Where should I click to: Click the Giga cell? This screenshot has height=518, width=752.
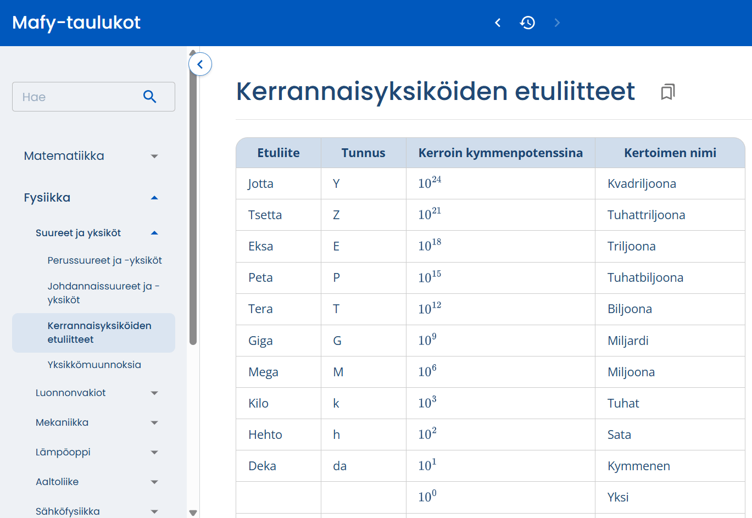point(278,341)
